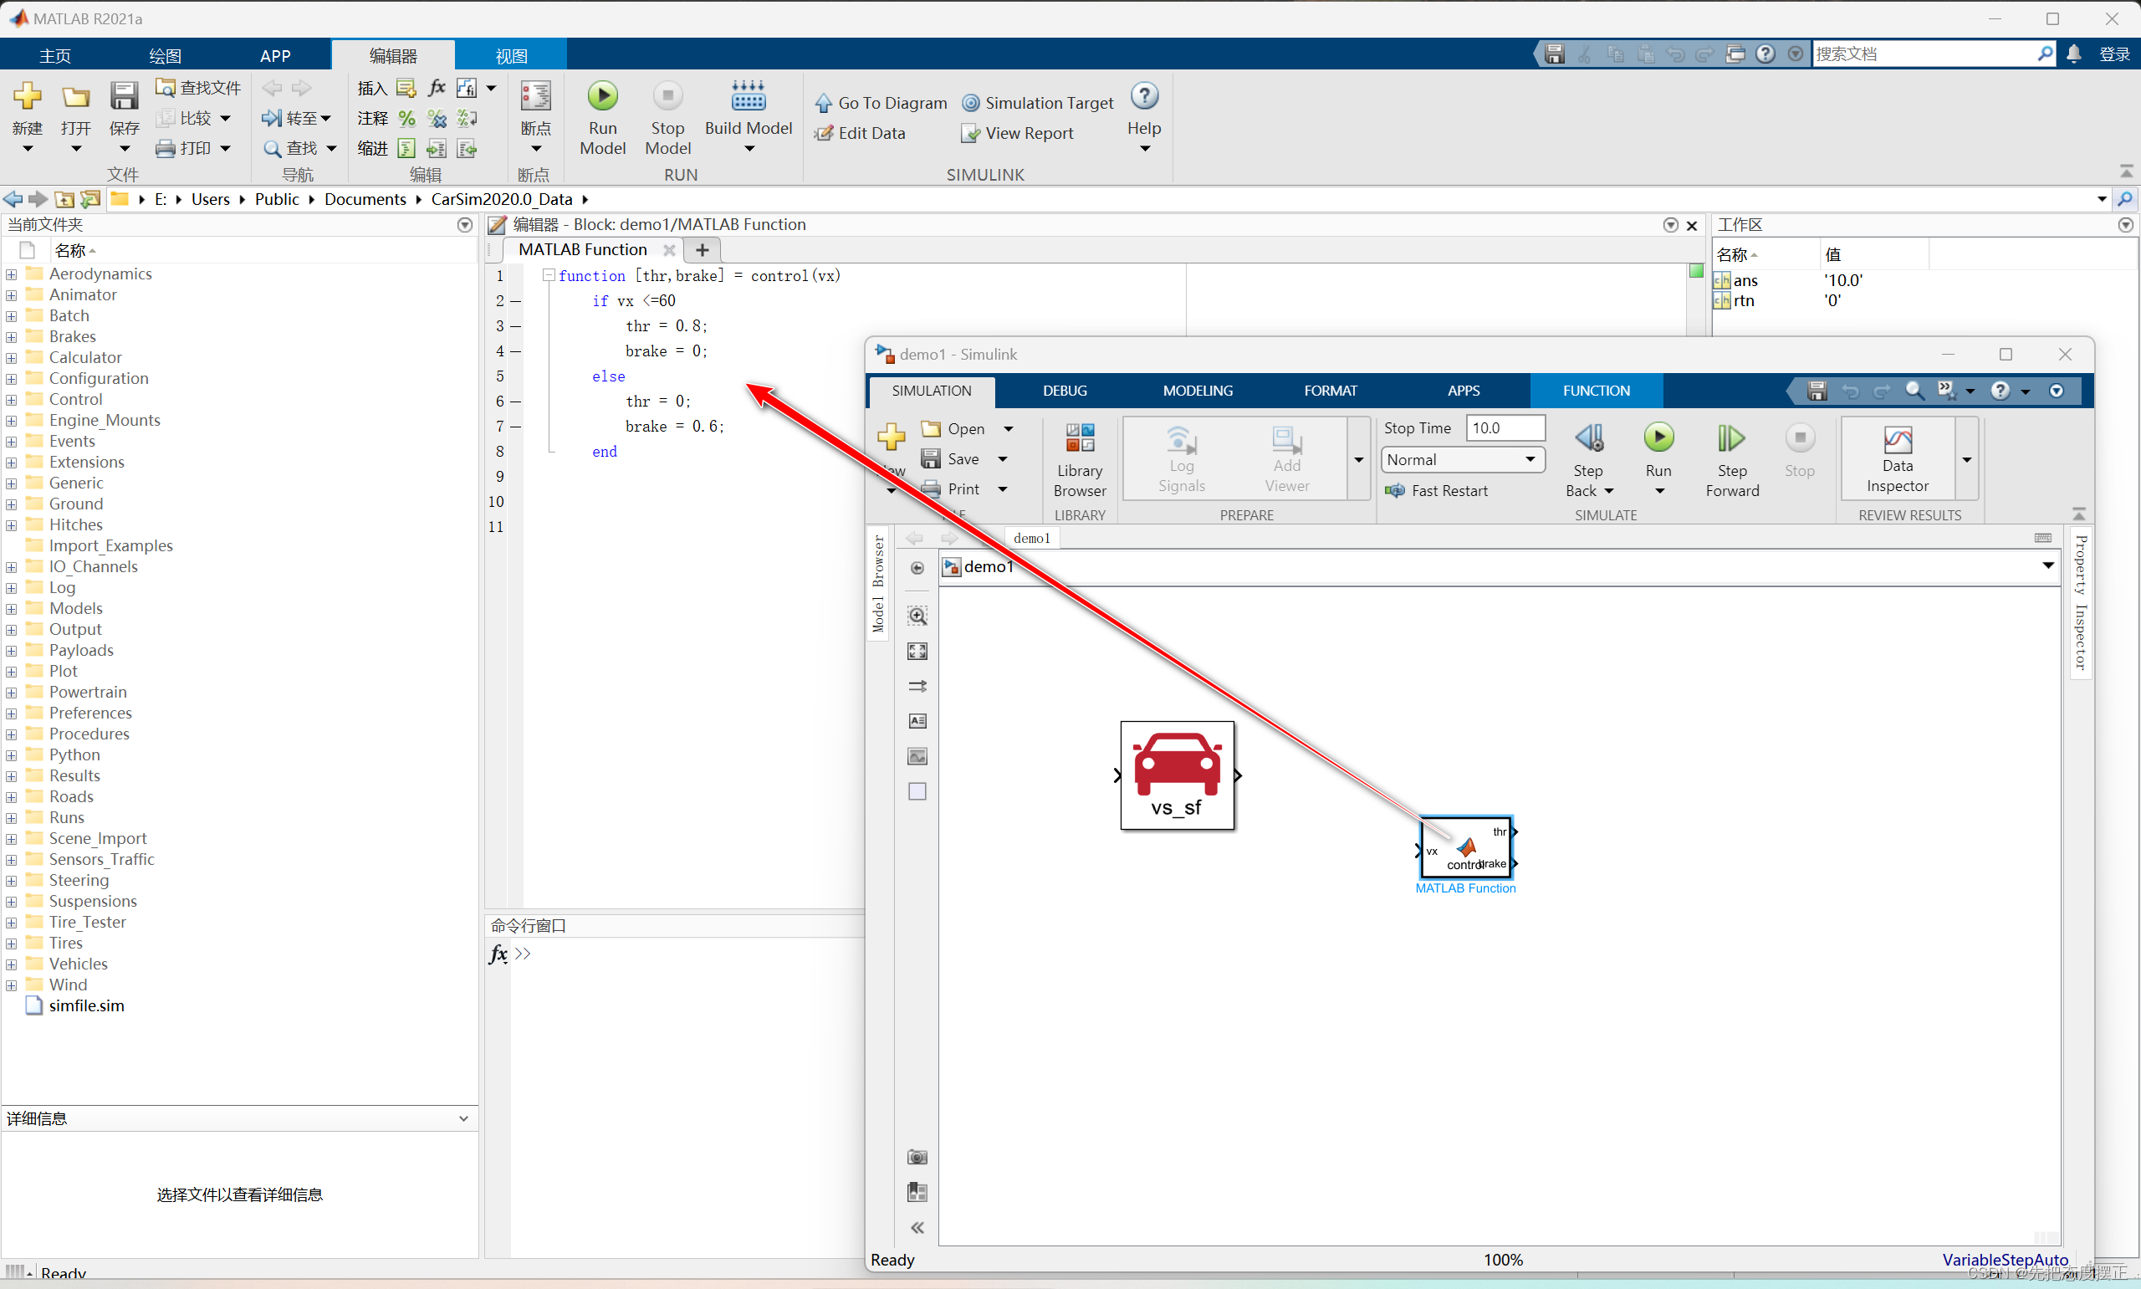Screen dimensions: 2141x1289
Task: Switch to the MODELING tab
Action: coord(1198,391)
